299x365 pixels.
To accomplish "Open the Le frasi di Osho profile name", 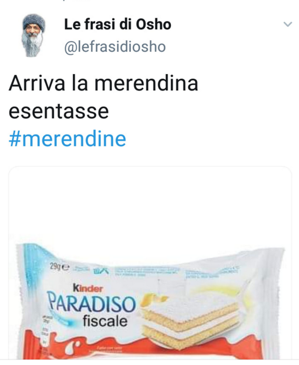I will pyautogui.click(x=118, y=24).
